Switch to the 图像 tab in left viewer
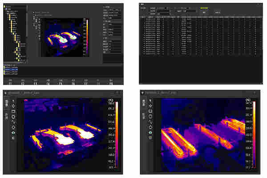This screenshot has height=178, width=267. 6,103
